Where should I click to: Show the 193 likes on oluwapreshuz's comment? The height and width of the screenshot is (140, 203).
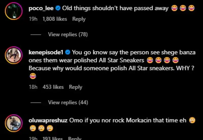point(53,138)
